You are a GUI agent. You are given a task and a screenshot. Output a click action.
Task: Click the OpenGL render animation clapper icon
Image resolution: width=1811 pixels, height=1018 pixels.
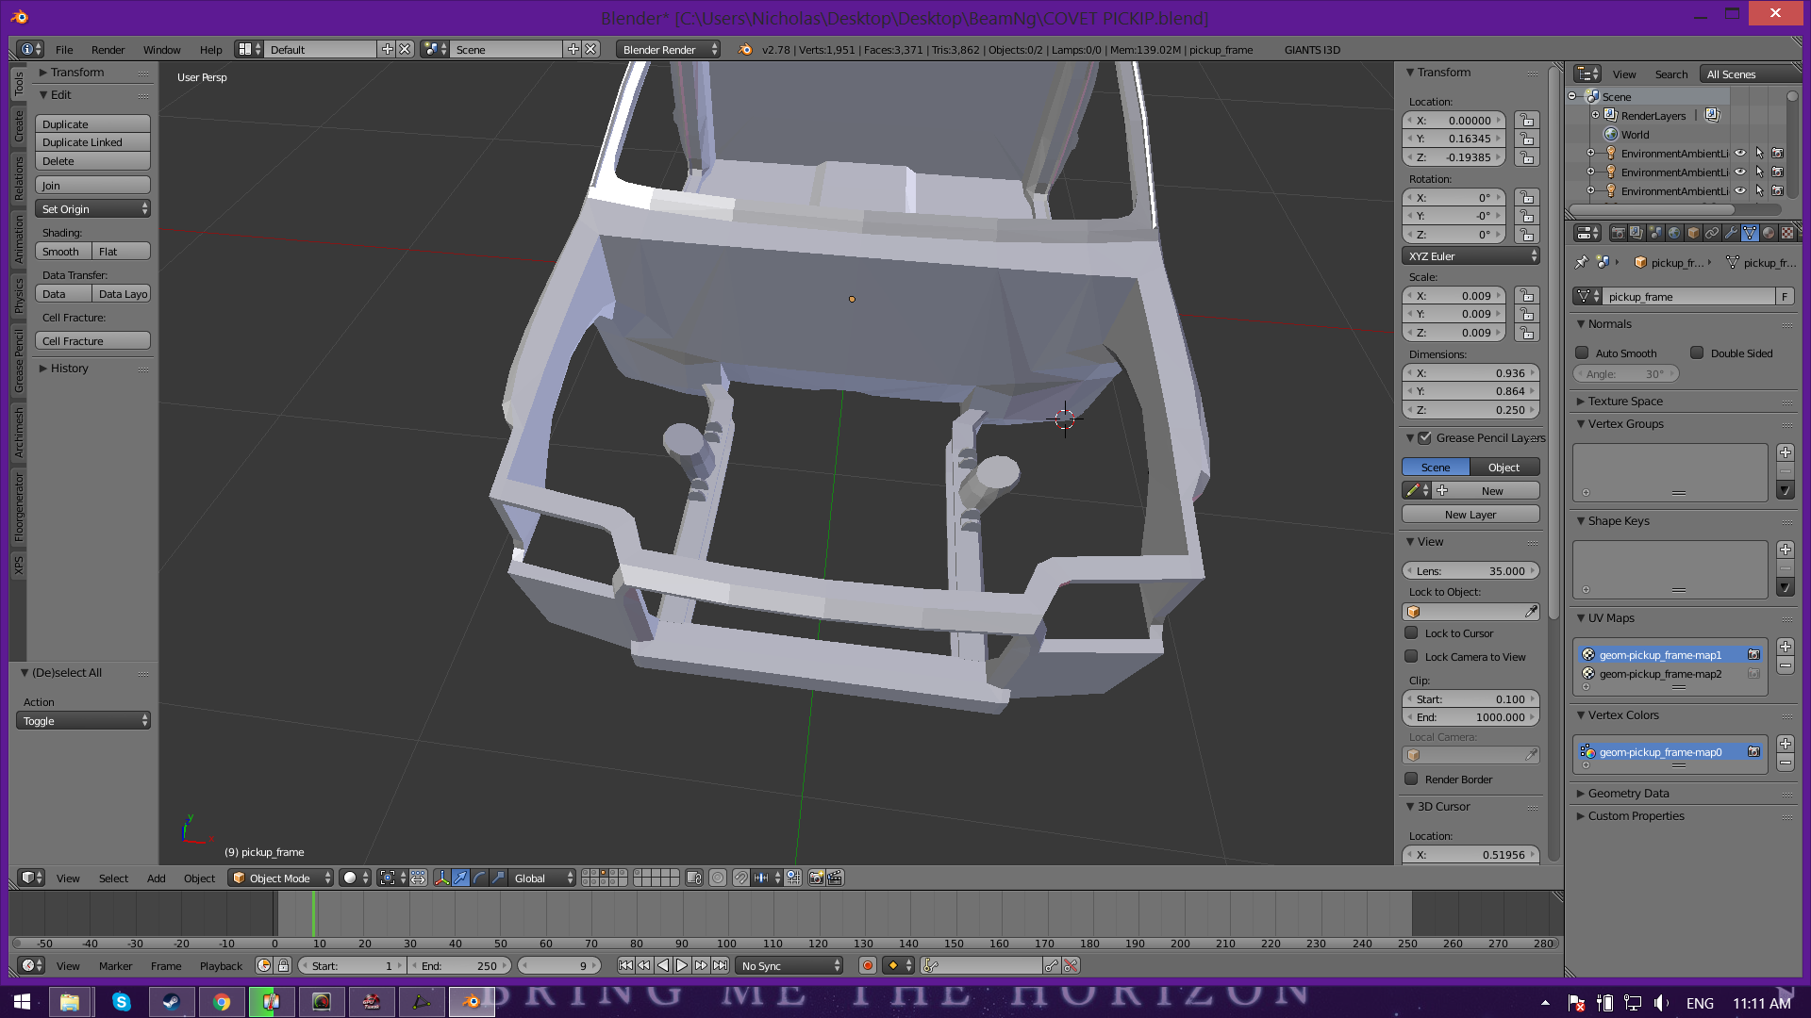pos(835,878)
